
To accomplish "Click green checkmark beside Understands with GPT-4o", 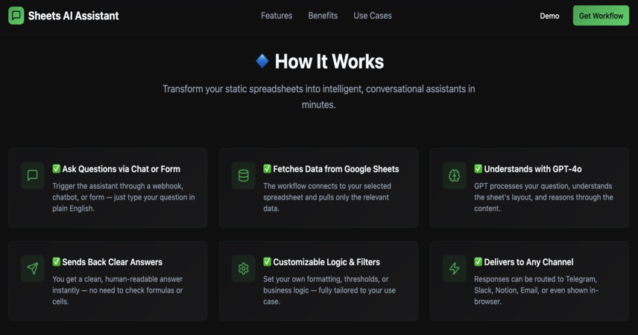I will (478, 169).
